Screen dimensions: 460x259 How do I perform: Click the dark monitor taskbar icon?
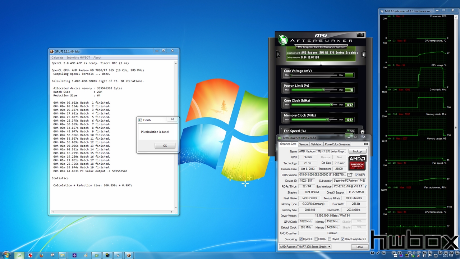[x=107, y=255]
